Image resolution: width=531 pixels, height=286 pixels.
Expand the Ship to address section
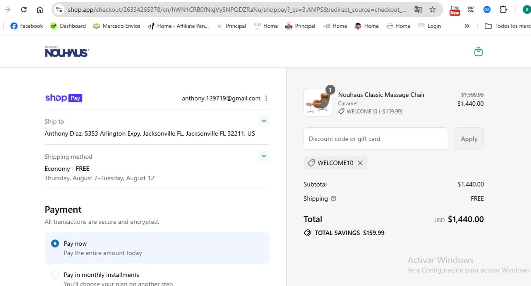point(264,121)
